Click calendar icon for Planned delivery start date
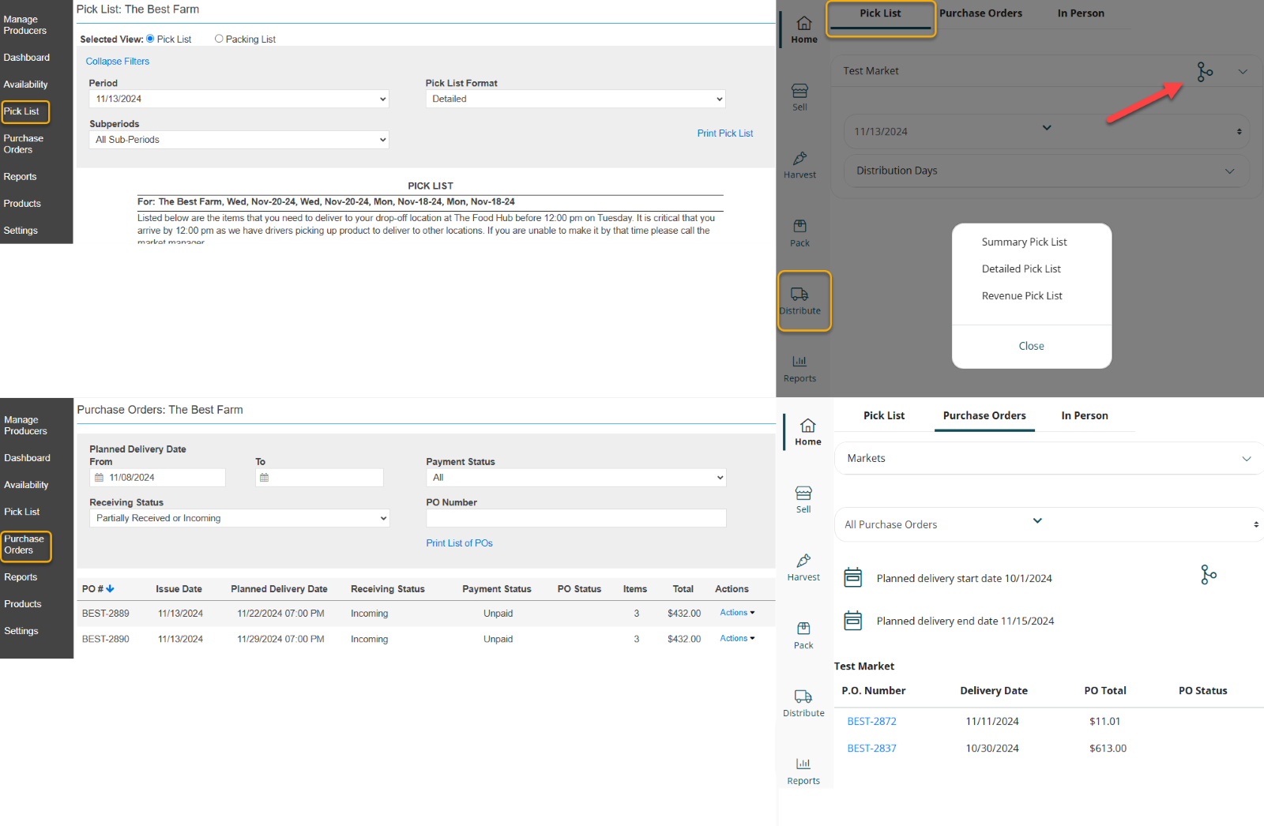The width and height of the screenshot is (1264, 826). coord(853,578)
